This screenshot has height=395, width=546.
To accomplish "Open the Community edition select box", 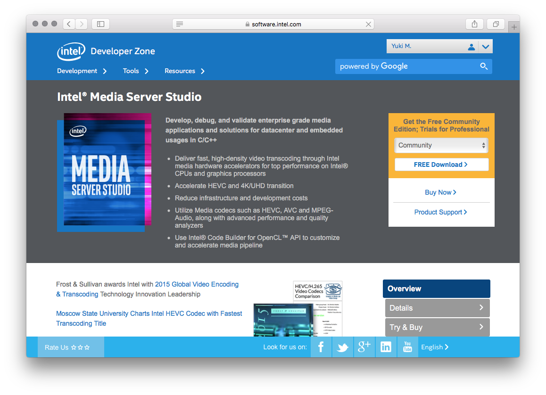I will pos(441,145).
